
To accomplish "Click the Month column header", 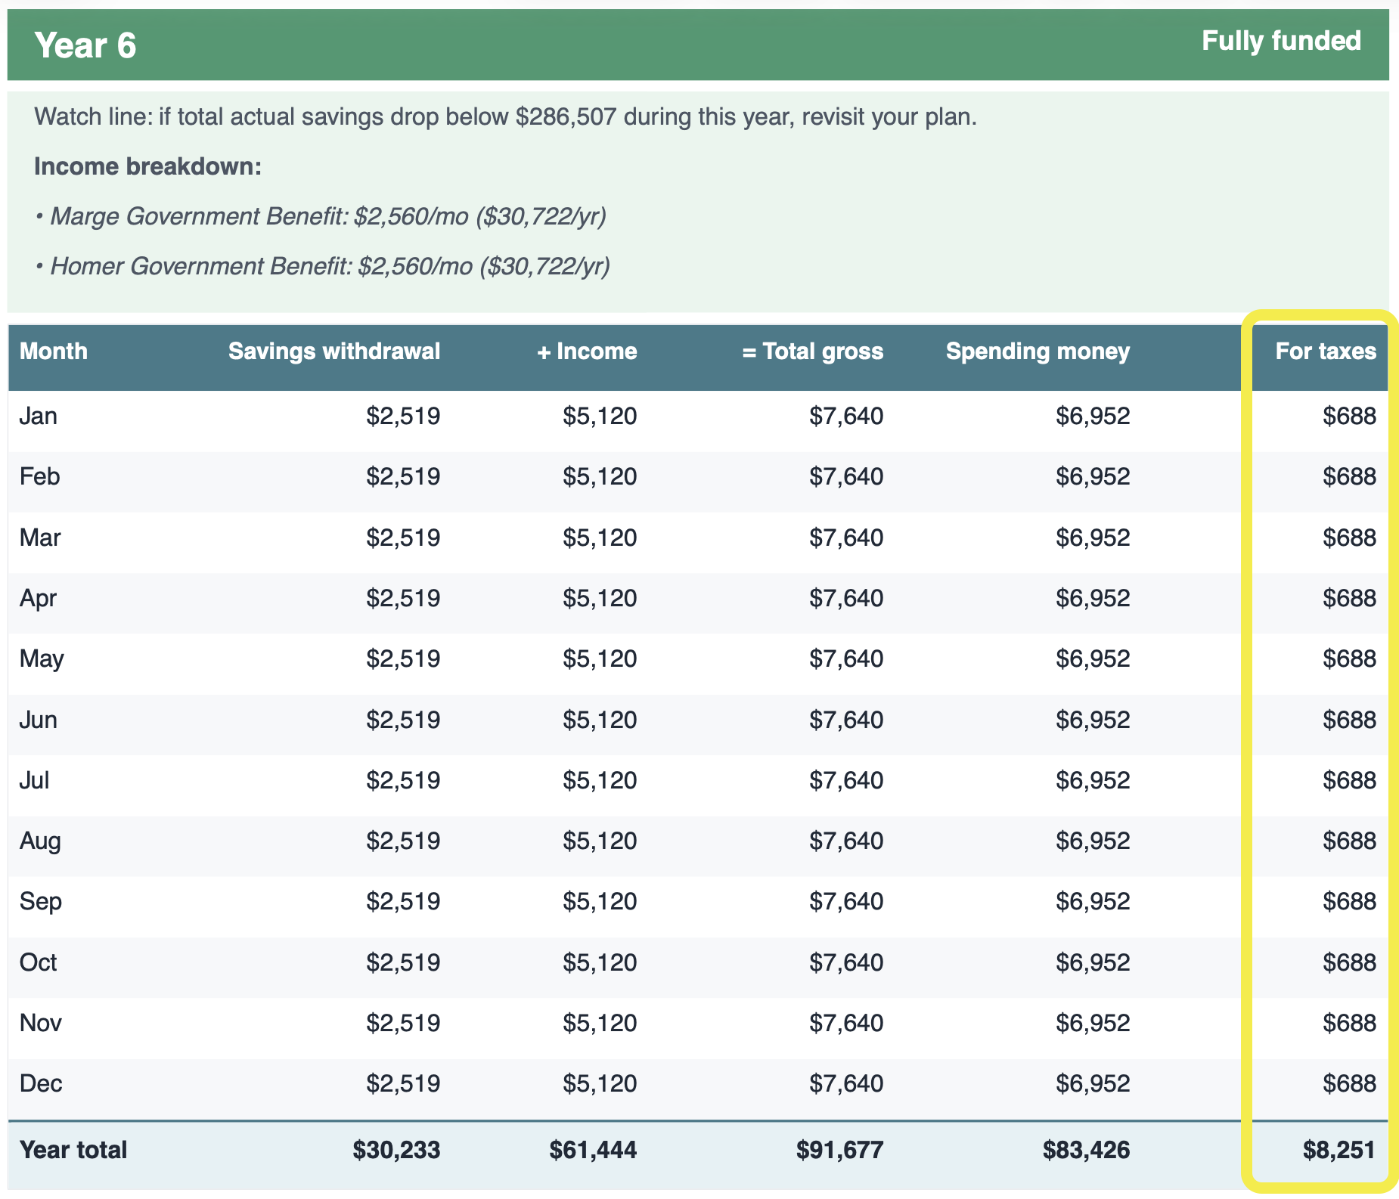I will pos(54,352).
